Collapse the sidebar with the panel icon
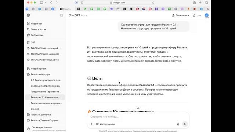 tap(61, 15)
